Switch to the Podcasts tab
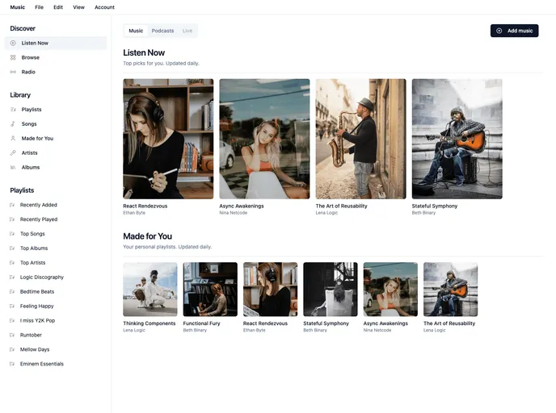The width and height of the screenshot is (556, 413). [162, 31]
